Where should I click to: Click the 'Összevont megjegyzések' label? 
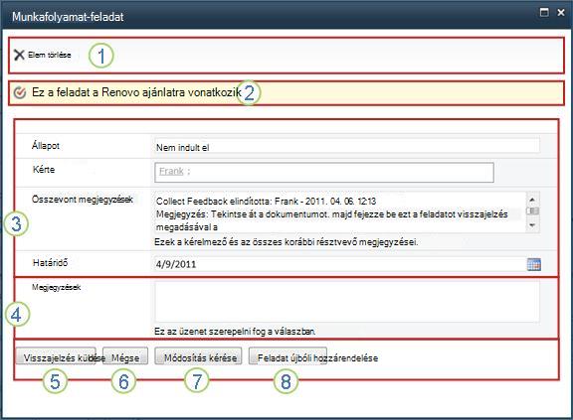click(83, 200)
